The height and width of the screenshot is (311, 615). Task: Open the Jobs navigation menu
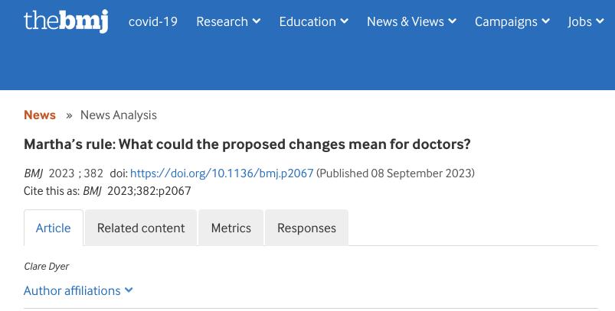580,21
